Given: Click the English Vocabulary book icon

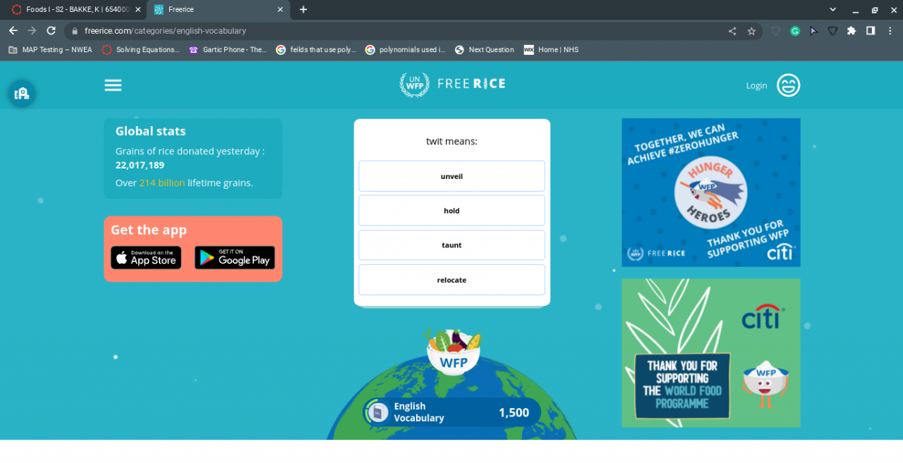Looking at the screenshot, I should click(378, 412).
